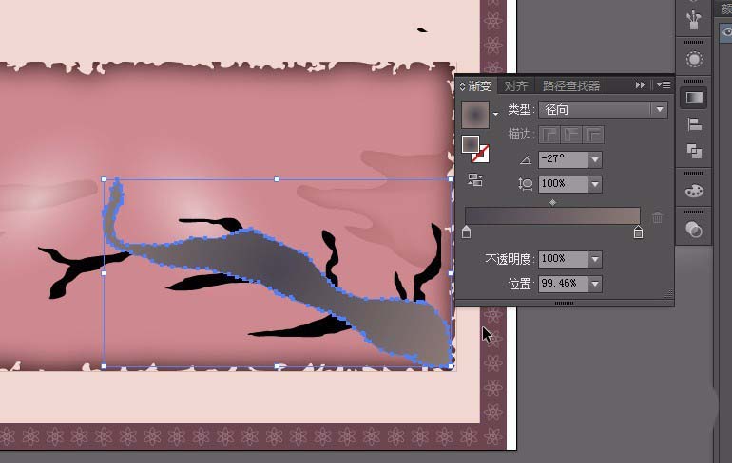Click the delete gradient stop trash icon
This screenshot has width=732, height=463.
click(657, 217)
